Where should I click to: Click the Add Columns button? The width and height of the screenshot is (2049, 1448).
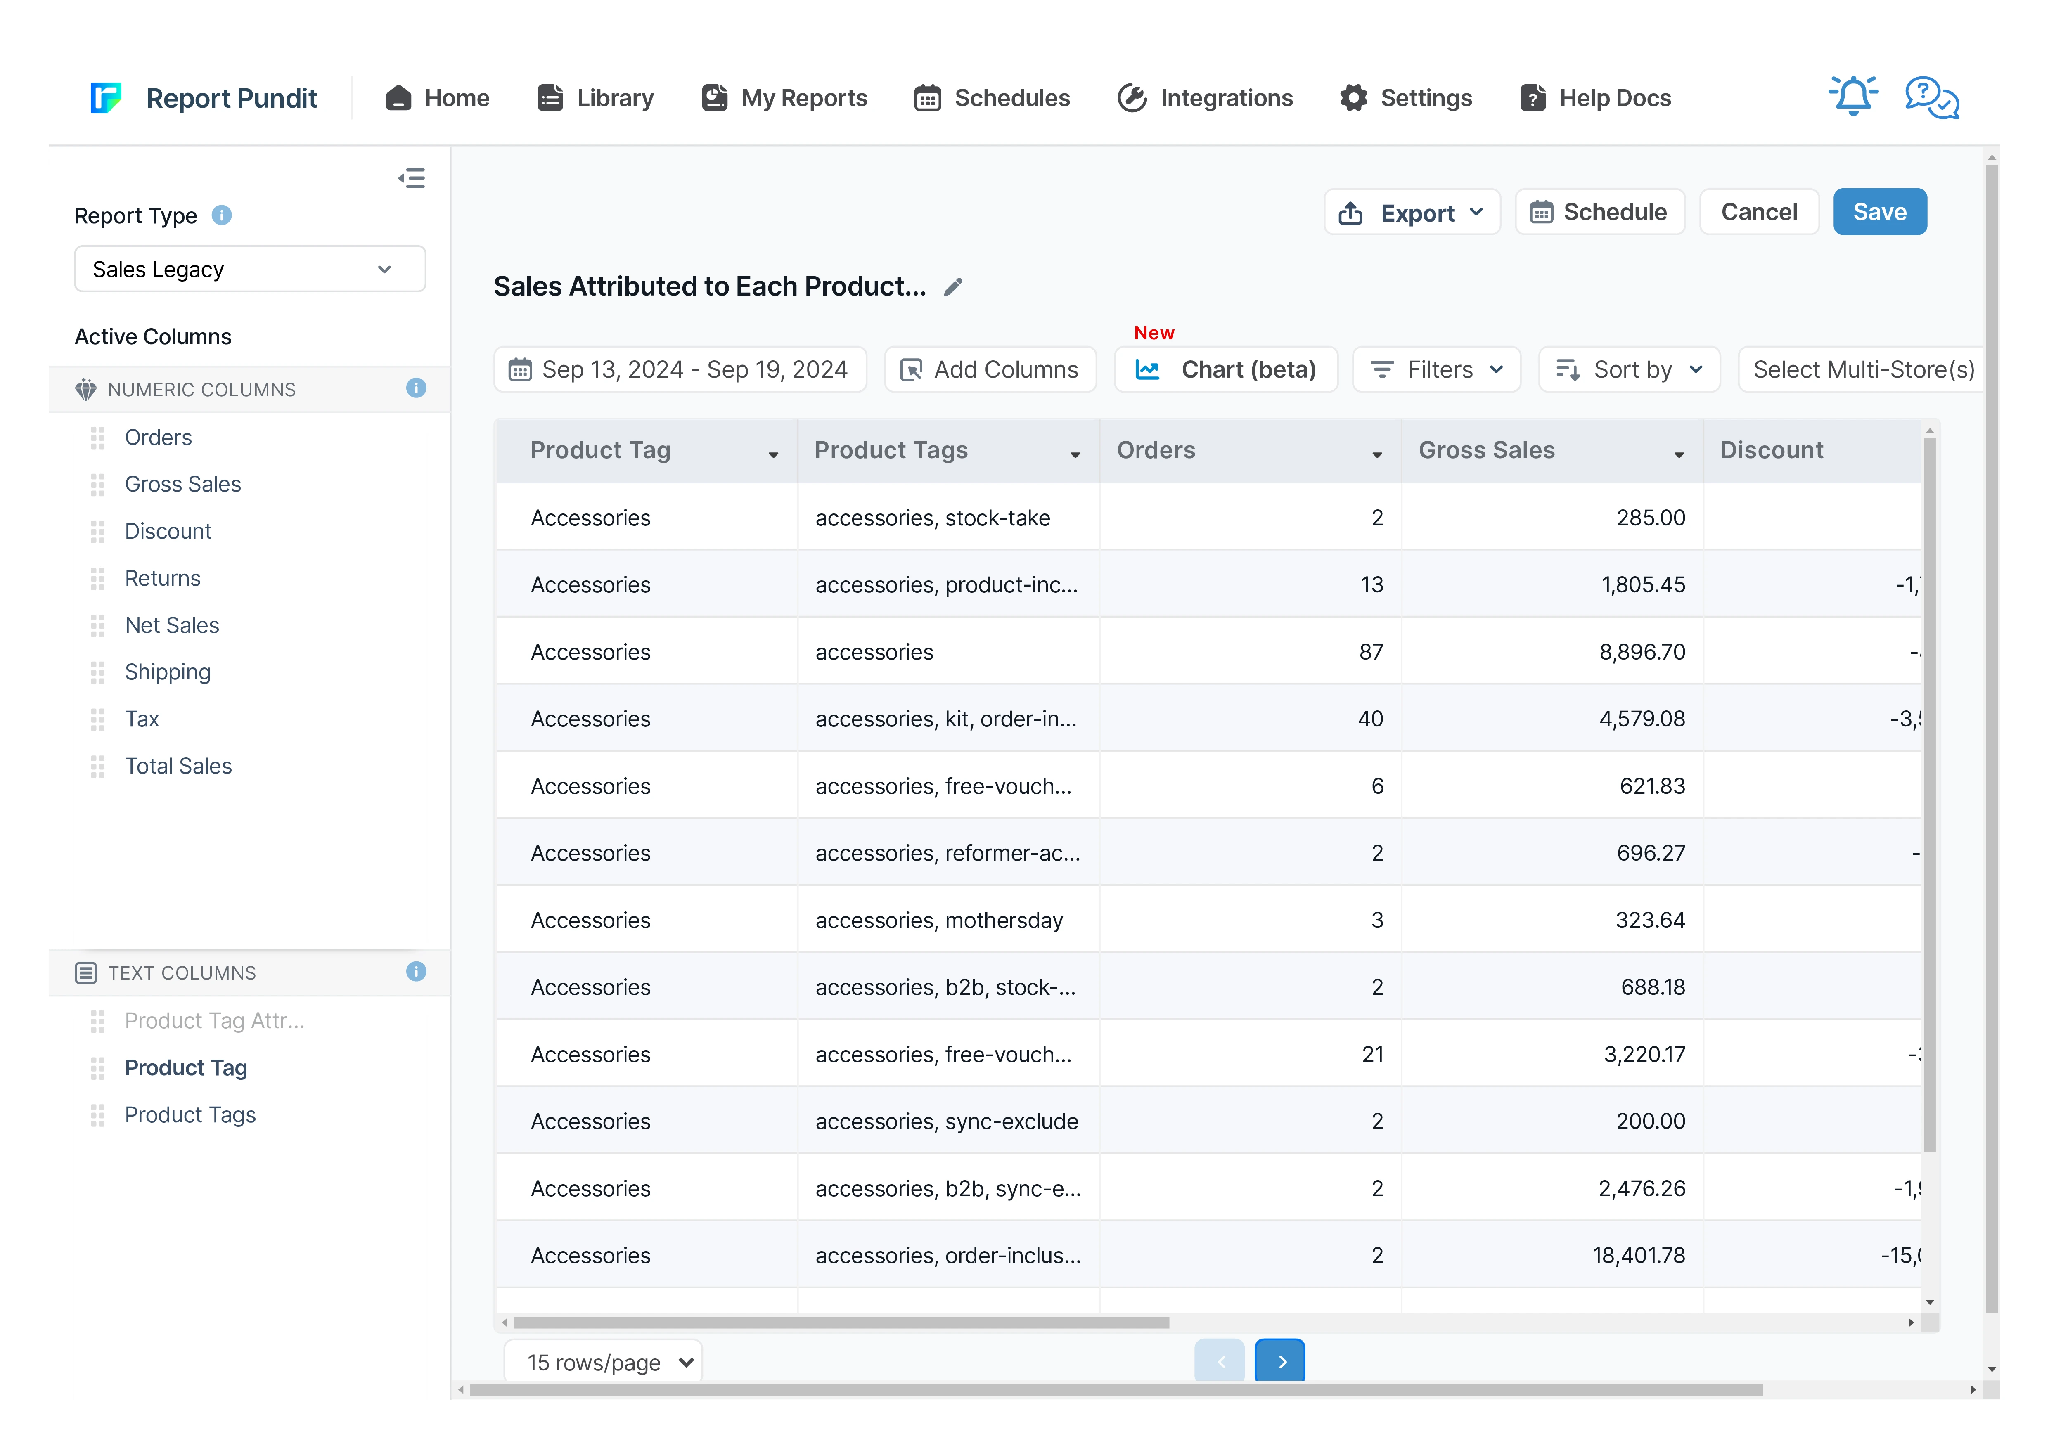[x=990, y=369]
